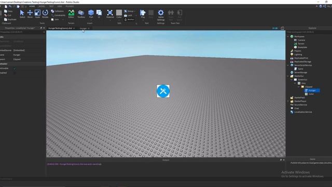Screen dimensions: 332x187
Task: Open the Toolbox panel
Action: (81, 14)
